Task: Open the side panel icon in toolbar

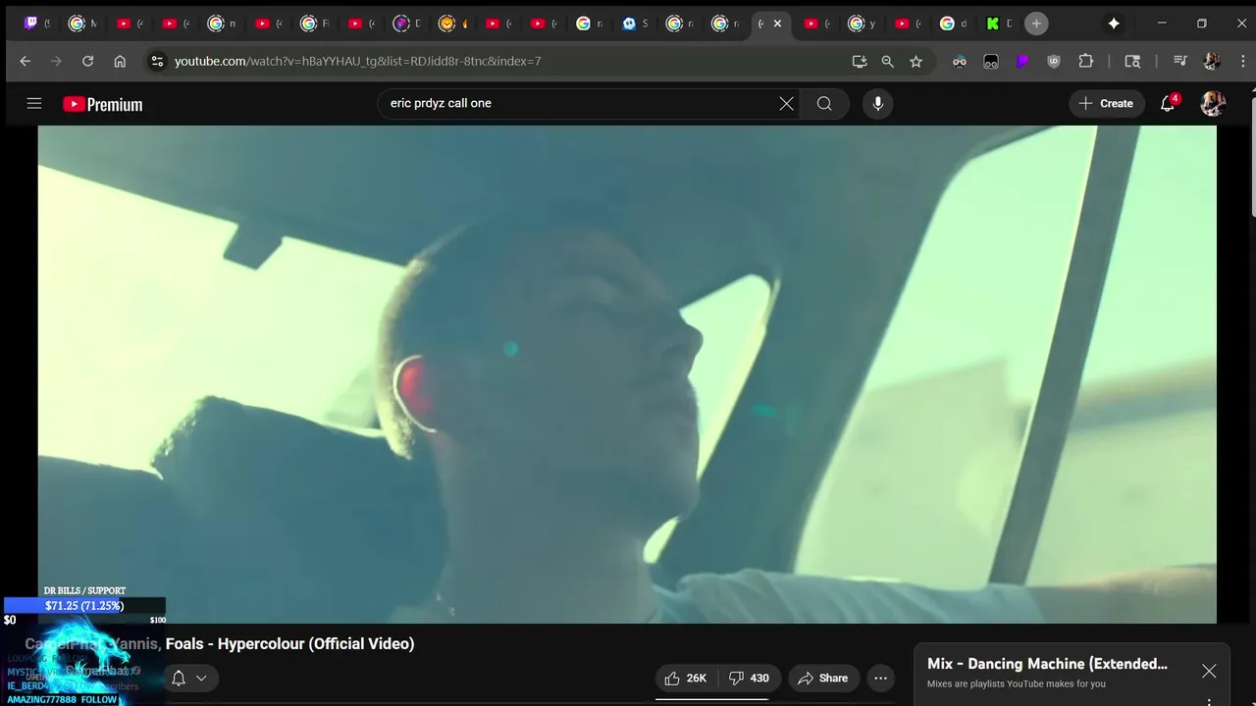Action: pyautogui.click(x=1132, y=61)
